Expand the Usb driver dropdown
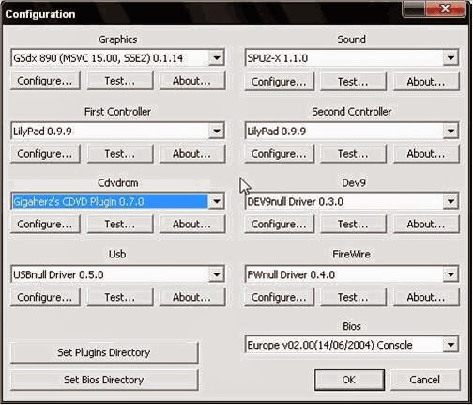Viewport: 473px width, 405px height. coord(217,274)
